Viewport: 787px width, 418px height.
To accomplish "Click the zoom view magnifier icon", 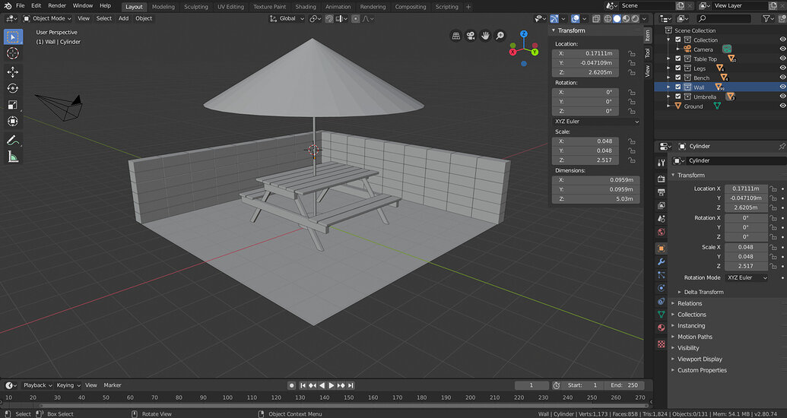I will pyautogui.click(x=500, y=36).
